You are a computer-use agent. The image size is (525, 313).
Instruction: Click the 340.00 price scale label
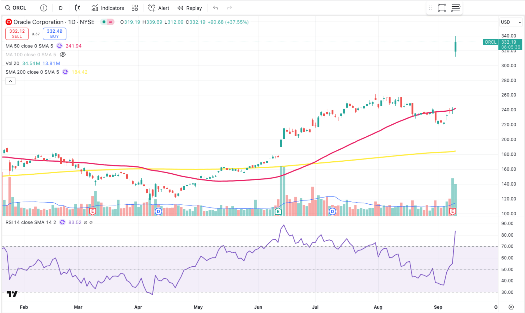509,36
